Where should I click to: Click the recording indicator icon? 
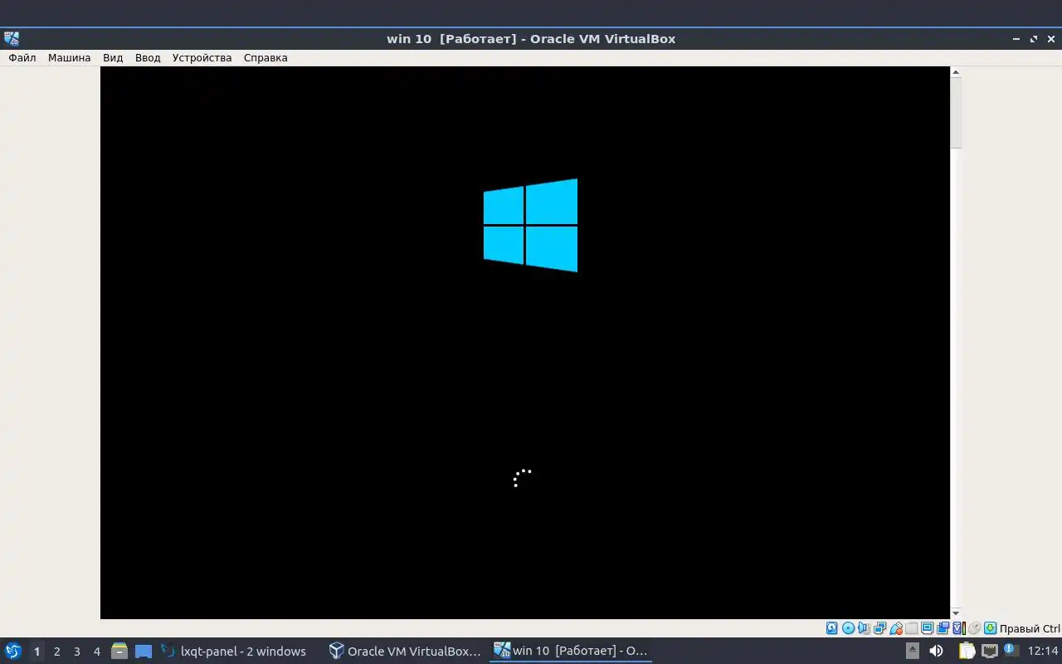pos(943,628)
